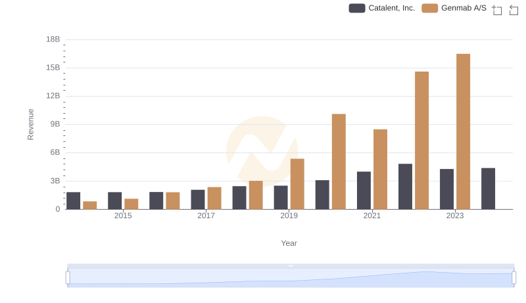Click the Revenue axis title
Image resolution: width=526 pixels, height=303 pixels.
(x=30, y=124)
